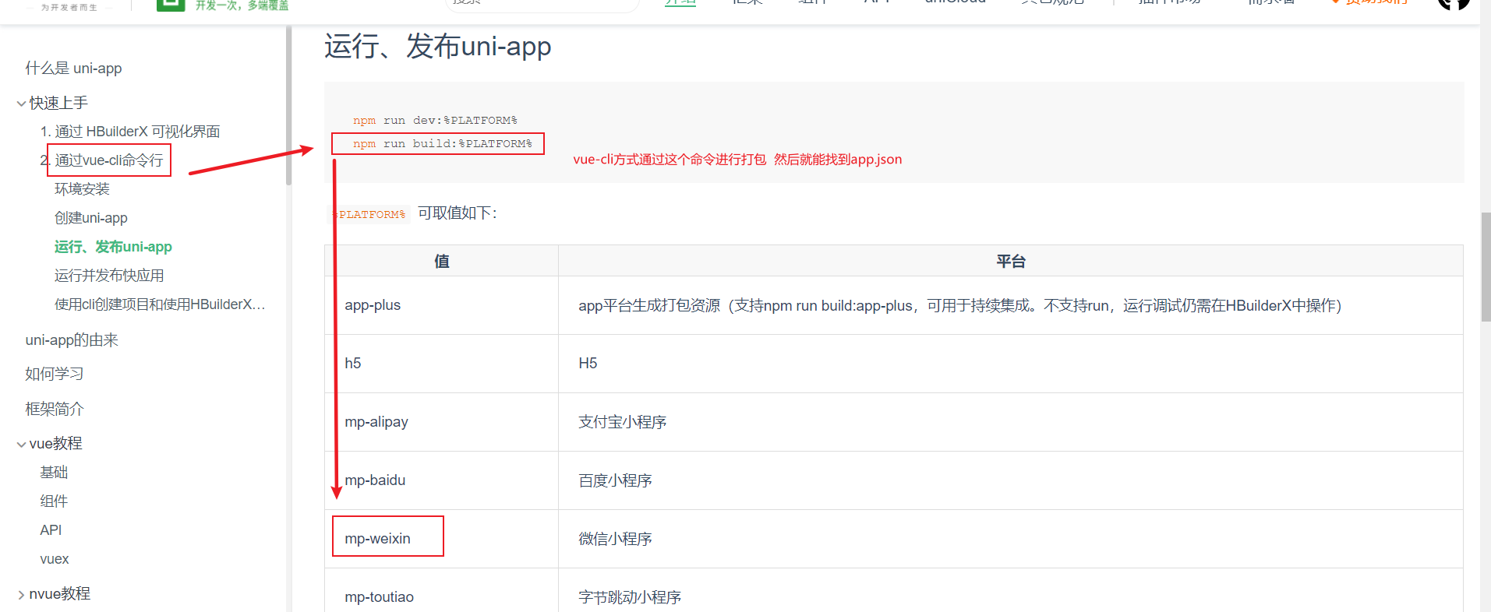Click the '运行、发布uni-app' page heading
The image size is (1491, 612).
pyautogui.click(x=438, y=46)
